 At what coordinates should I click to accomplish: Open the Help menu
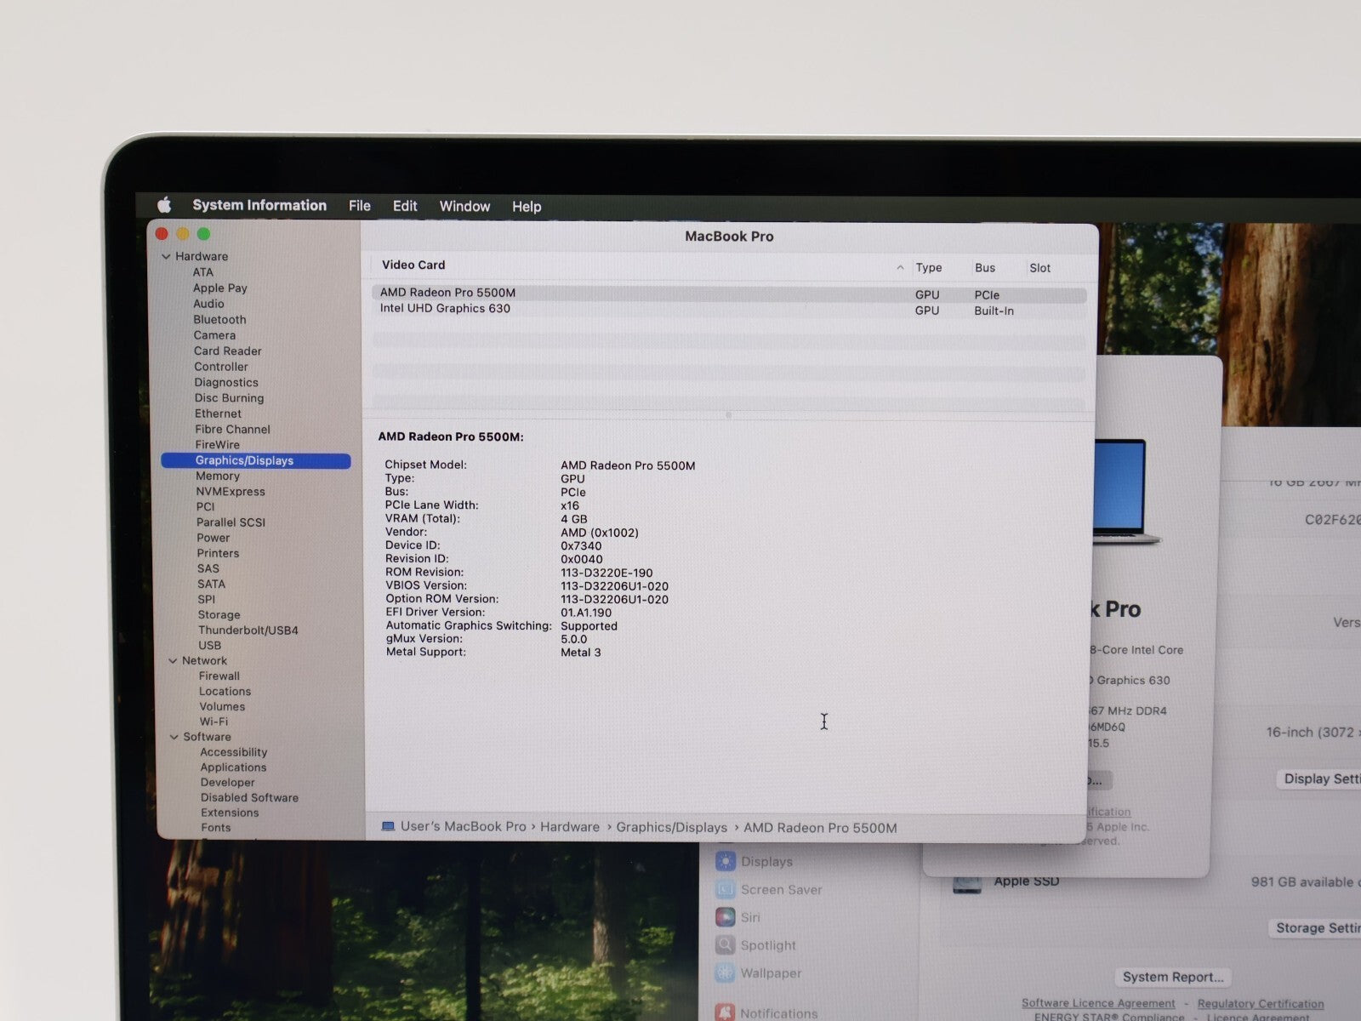coord(527,207)
